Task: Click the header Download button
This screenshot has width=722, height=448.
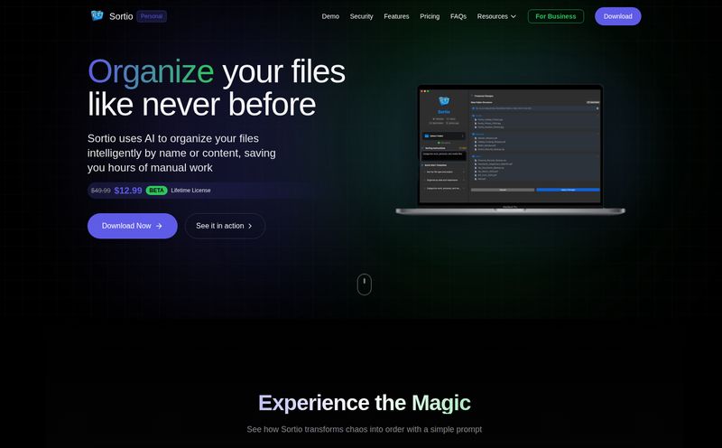Action: [618, 16]
